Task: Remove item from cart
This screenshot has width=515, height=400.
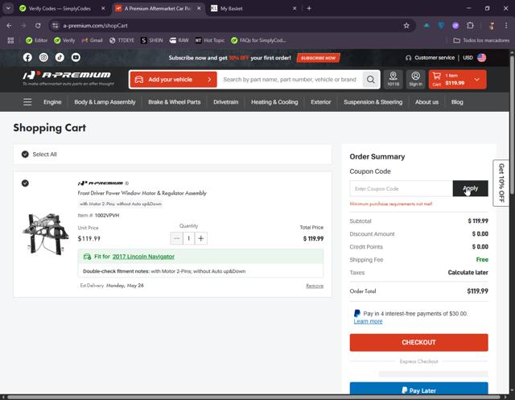Action: tap(315, 286)
